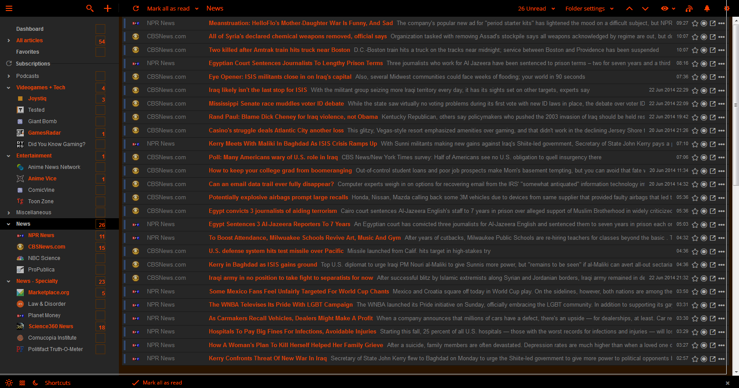Select the Joystiq feed
This screenshot has width=739, height=388.
pyautogui.click(x=37, y=99)
